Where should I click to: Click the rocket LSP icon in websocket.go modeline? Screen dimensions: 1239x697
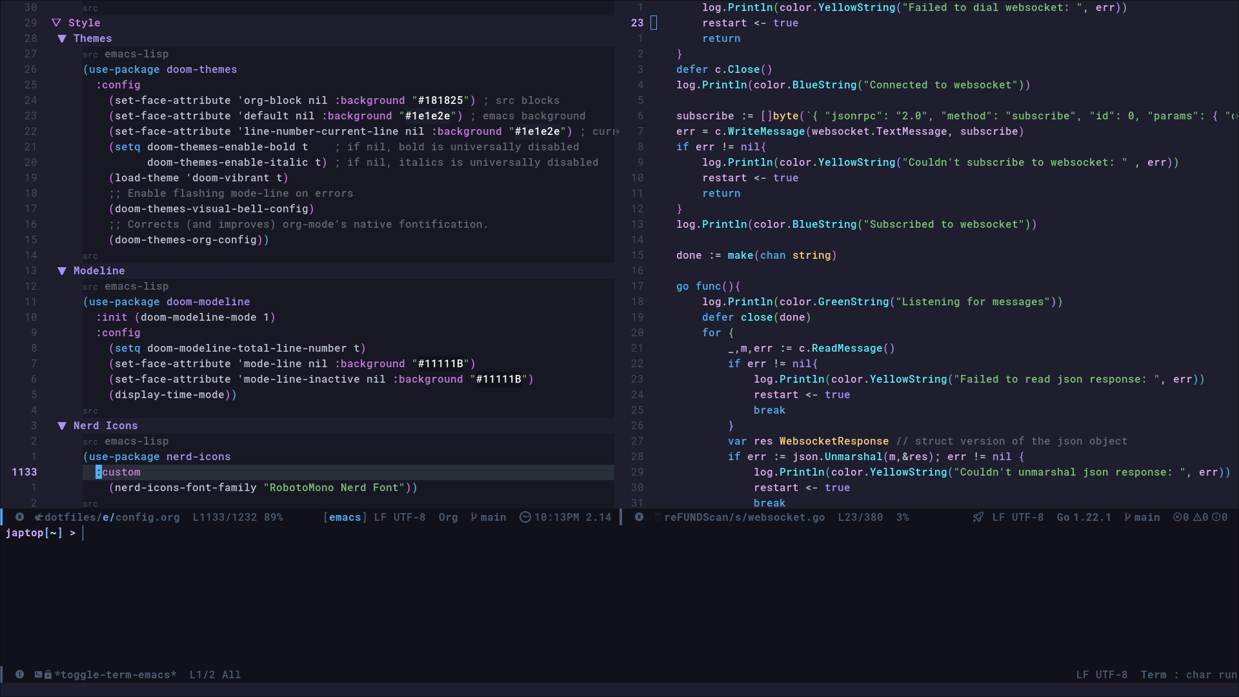pyautogui.click(x=978, y=517)
